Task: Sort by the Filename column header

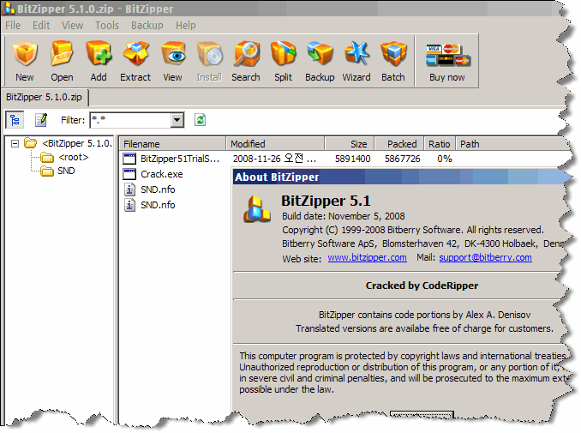Action: (x=172, y=144)
